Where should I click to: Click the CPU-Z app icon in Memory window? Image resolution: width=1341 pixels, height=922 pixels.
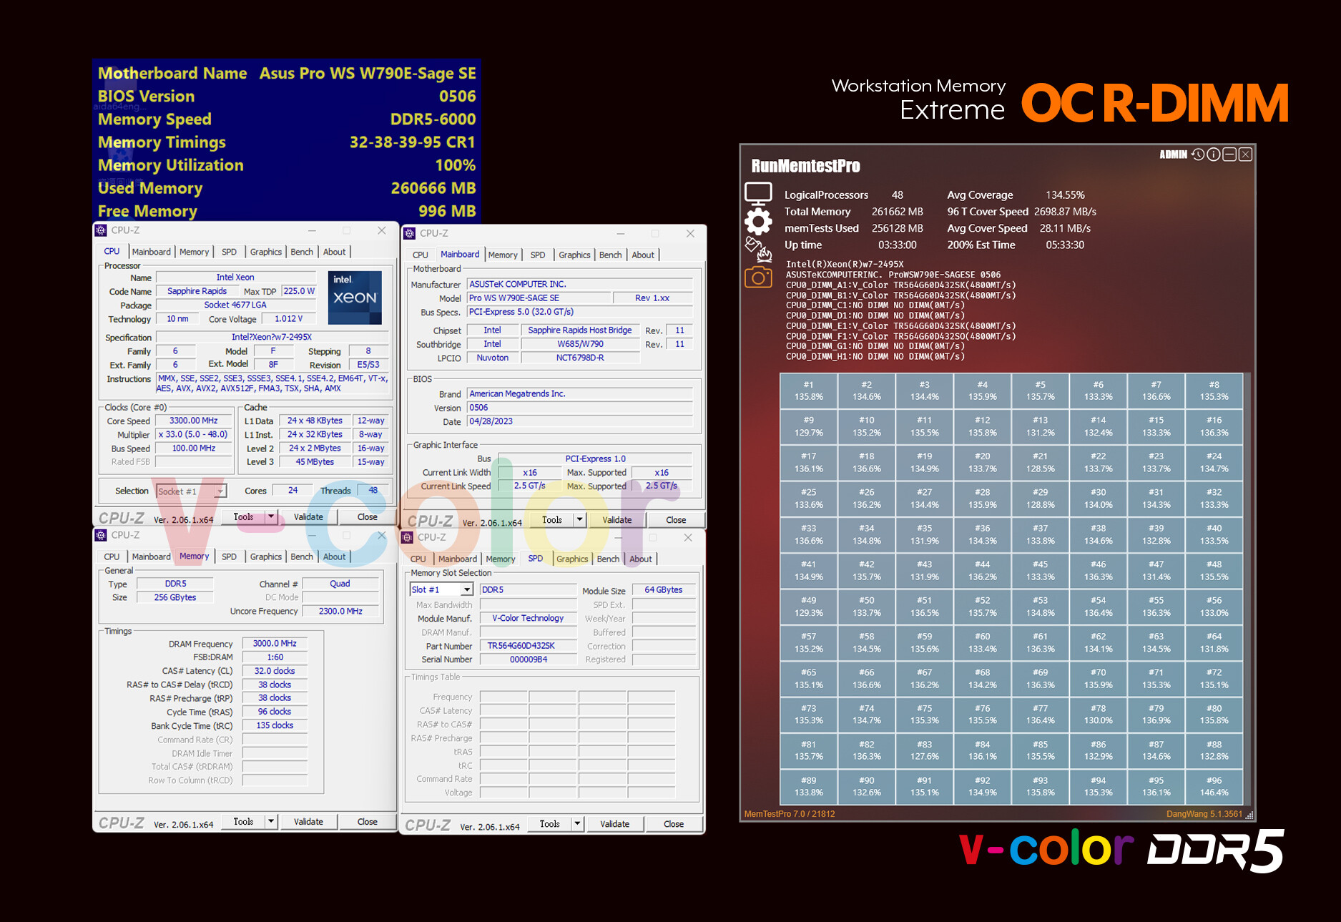click(x=101, y=535)
